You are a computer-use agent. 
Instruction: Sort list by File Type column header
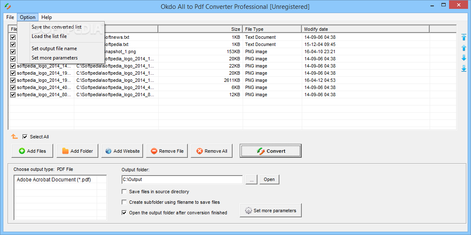[x=272, y=29]
